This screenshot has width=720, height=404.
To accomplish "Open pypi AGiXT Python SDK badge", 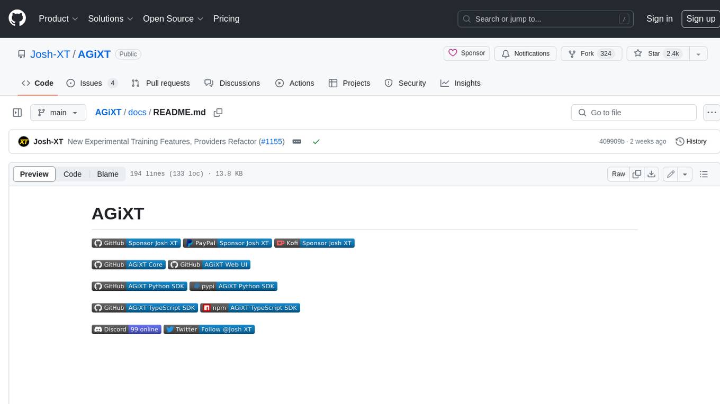I will [x=233, y=286].
